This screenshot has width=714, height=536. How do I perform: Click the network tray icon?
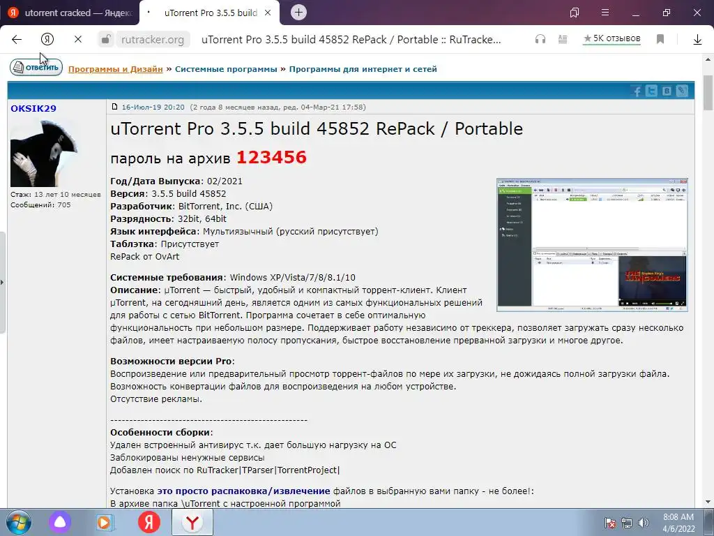627,523
